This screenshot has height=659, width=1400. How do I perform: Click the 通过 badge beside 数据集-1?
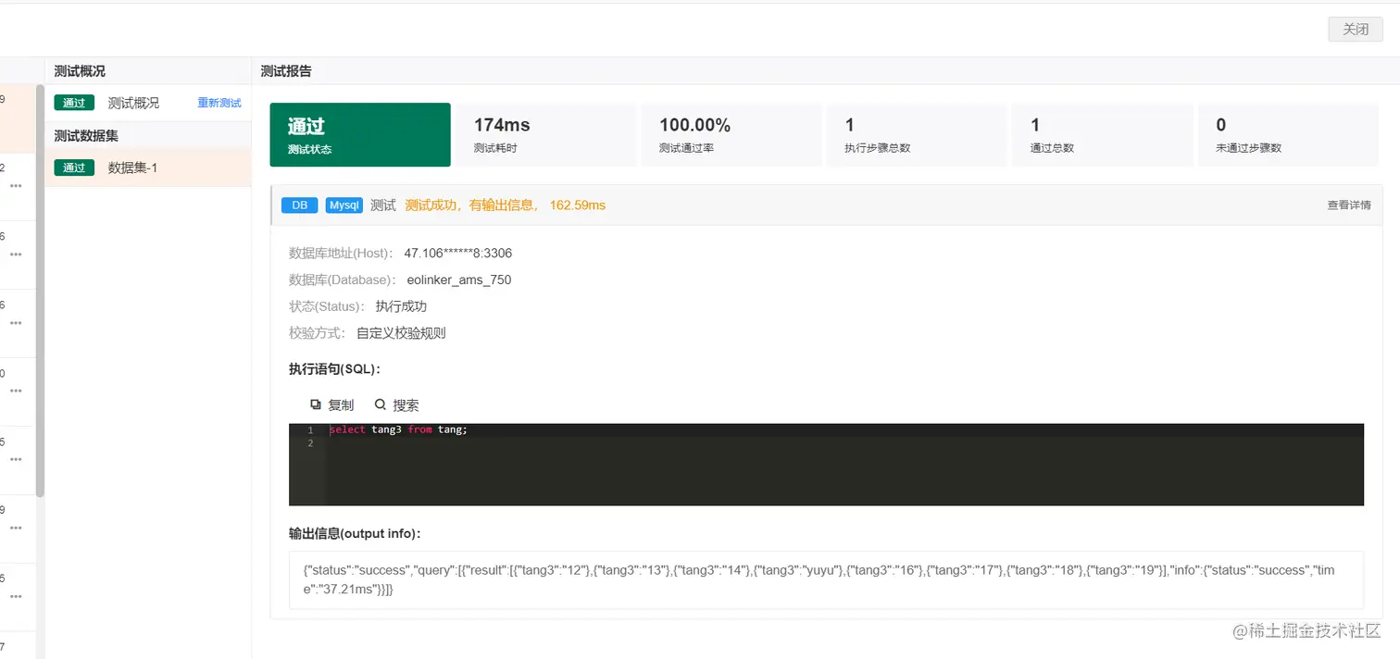tap(74, 168)
